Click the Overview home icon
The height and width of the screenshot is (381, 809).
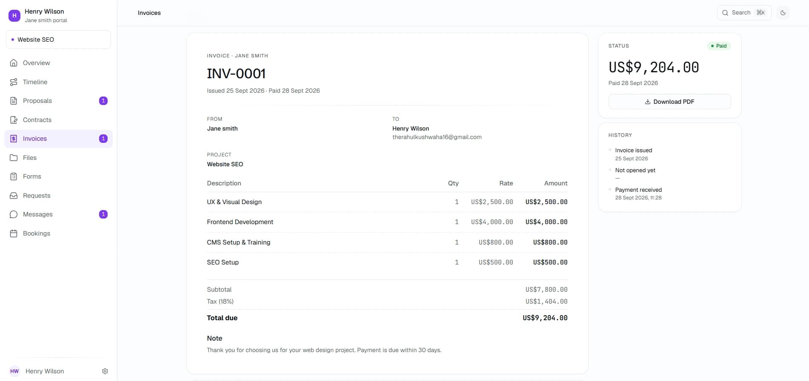(14, 63)
